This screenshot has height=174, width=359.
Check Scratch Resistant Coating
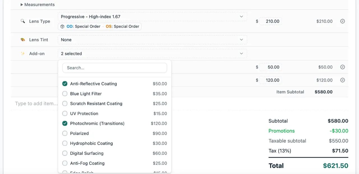coord(65,104)
